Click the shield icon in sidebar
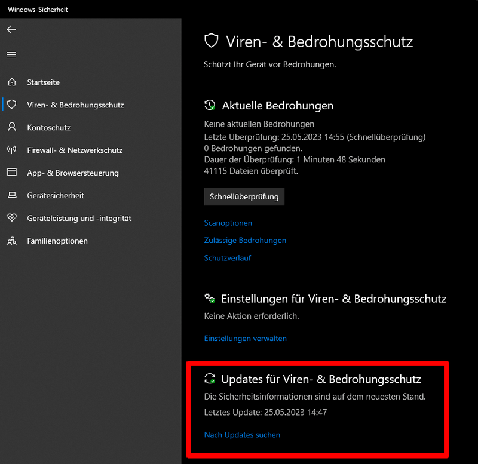 [x=12, y=105]
